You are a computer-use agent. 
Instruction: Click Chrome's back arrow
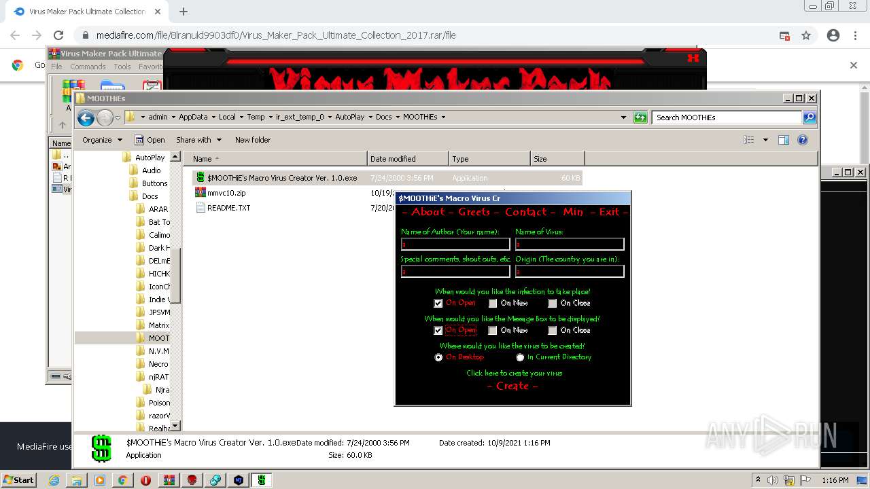(15, 35)
